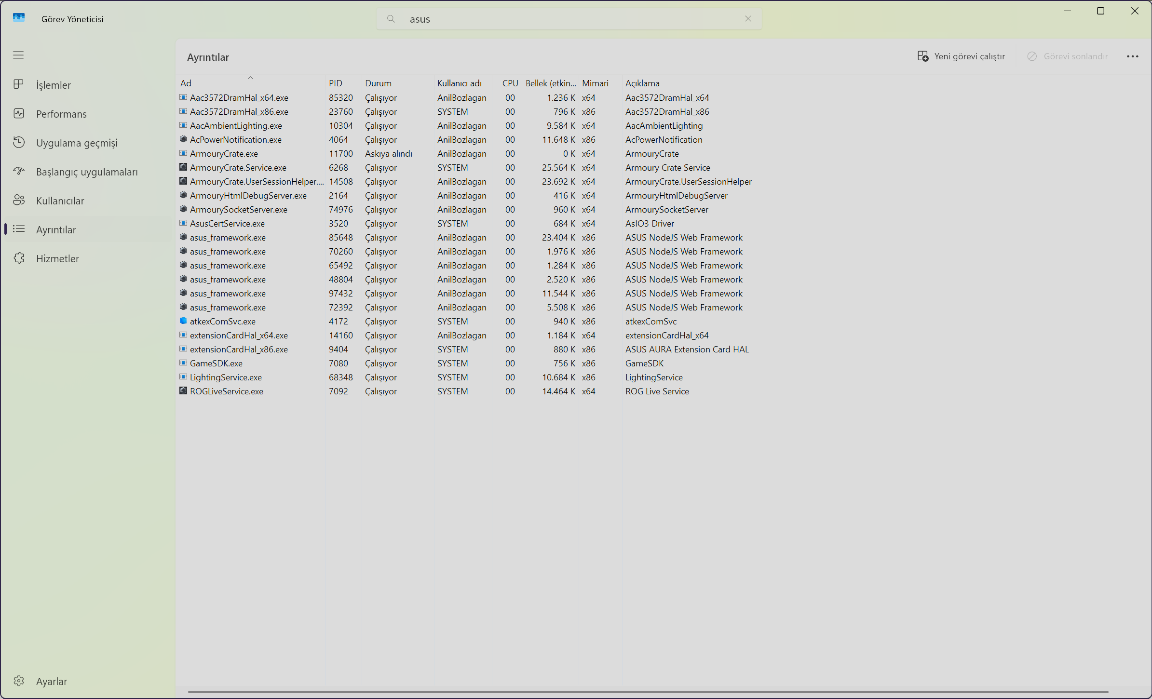Click the Askıya alındı status cell
This screenshot has height=699, width=1152.
tap(389, 153)
